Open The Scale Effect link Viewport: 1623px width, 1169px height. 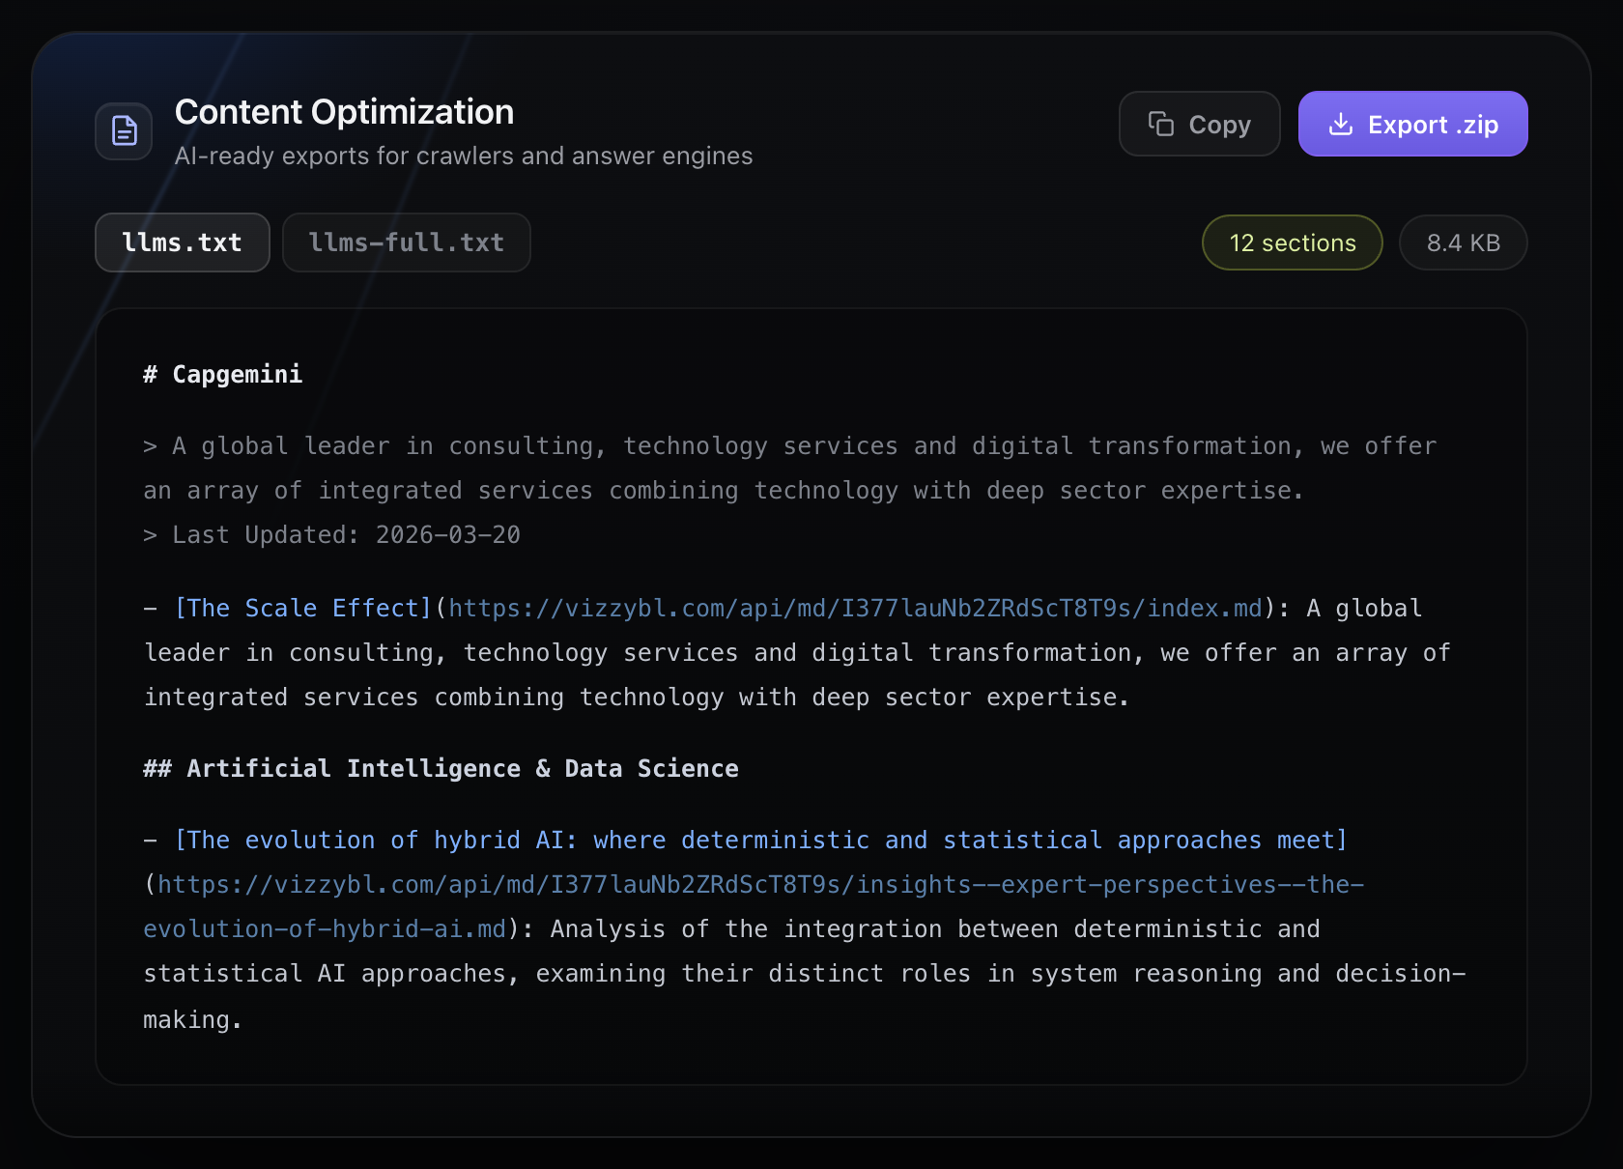click(302, 608)
